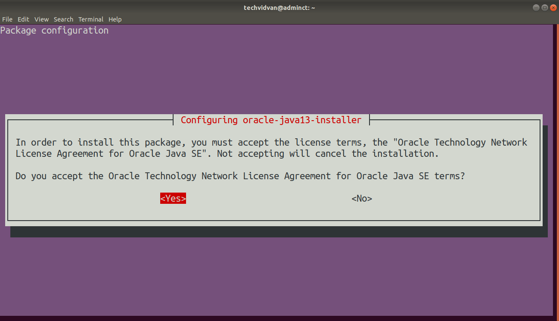This screenshot has width=559, height=321.
Task: Open the Search menu
Action: [x=63, y=19]
